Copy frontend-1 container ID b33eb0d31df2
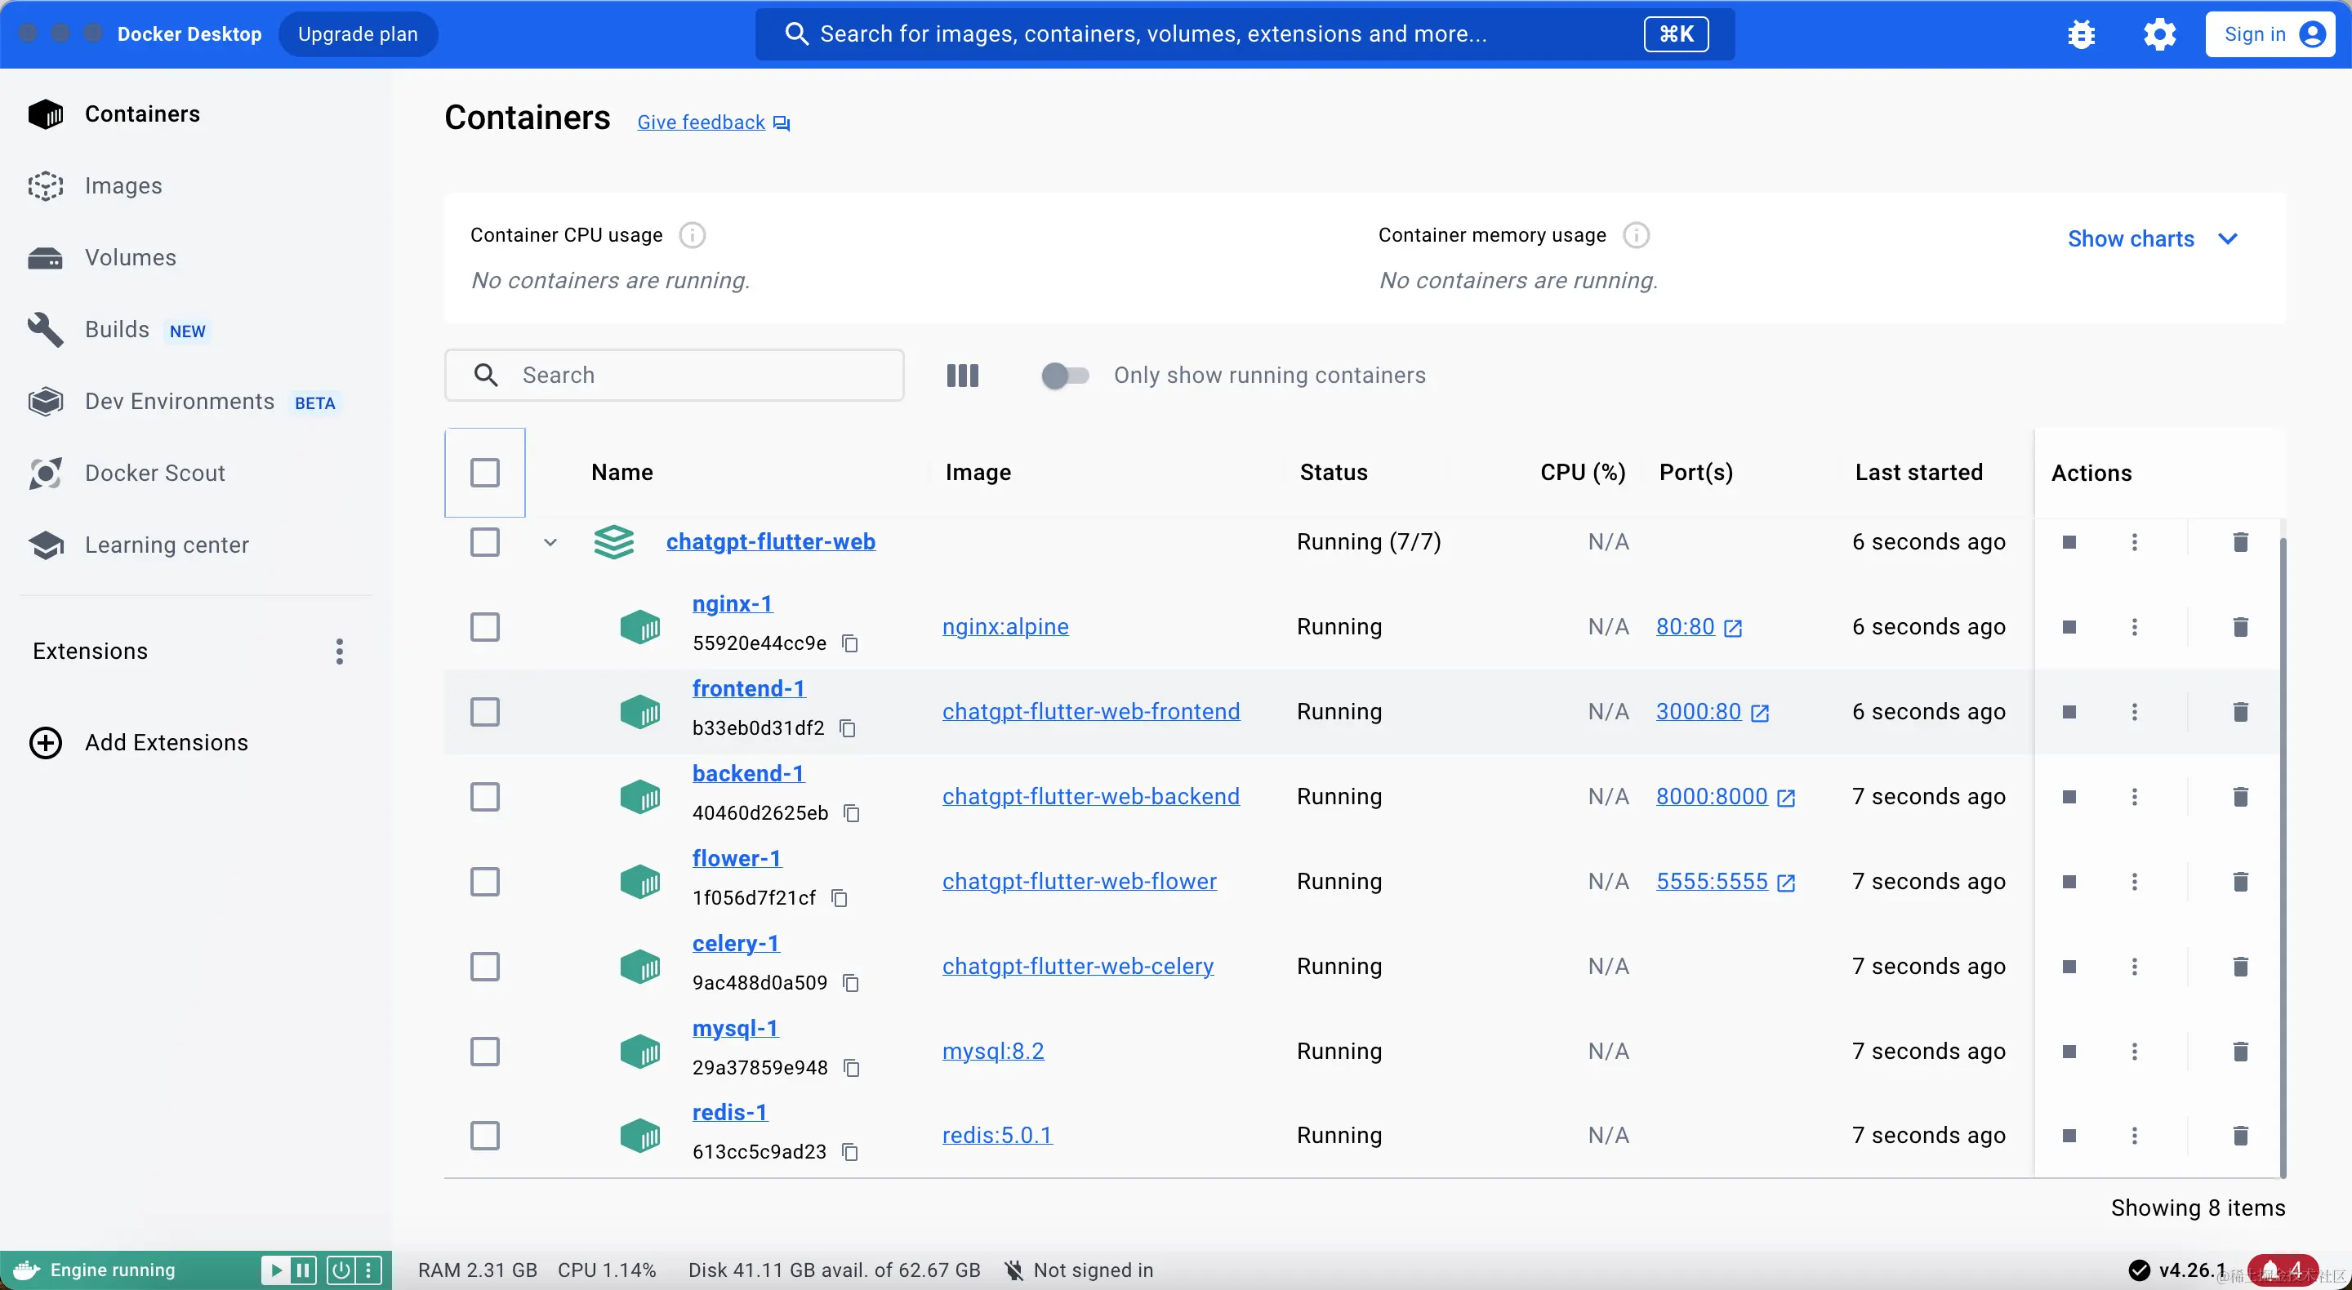Viewport: 2352px width, 1290px height. click(848, 728)
